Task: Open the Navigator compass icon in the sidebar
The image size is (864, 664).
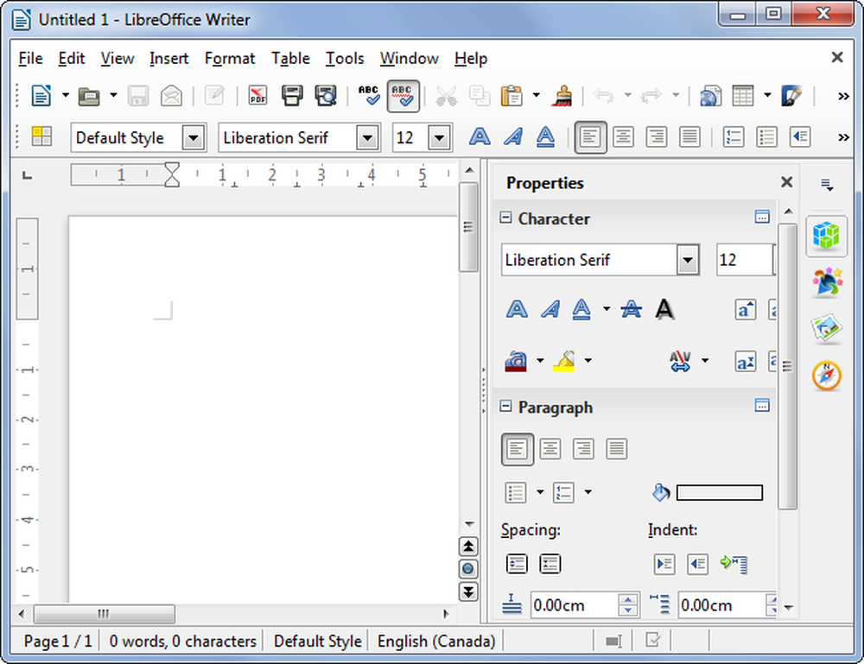Action: (827, 376)
